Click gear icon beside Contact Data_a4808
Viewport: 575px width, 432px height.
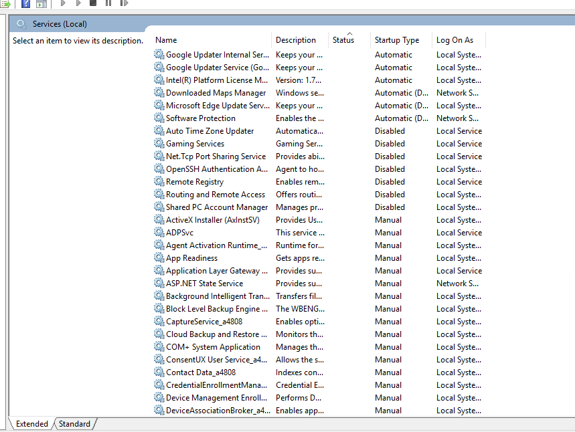(159, 372)
